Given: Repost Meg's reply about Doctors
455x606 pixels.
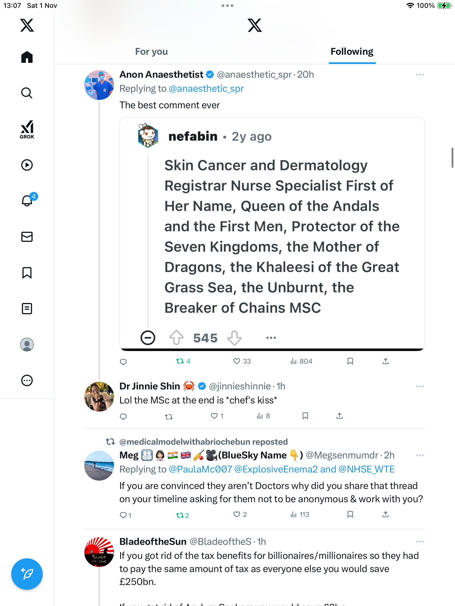Looking at the screenshot, I should pos(180,515).
